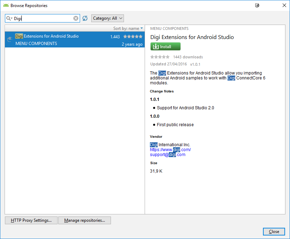This screenshot has width=290, height=239.
Task: Click the refresh plugin list icon
Action: pos(85,18)
